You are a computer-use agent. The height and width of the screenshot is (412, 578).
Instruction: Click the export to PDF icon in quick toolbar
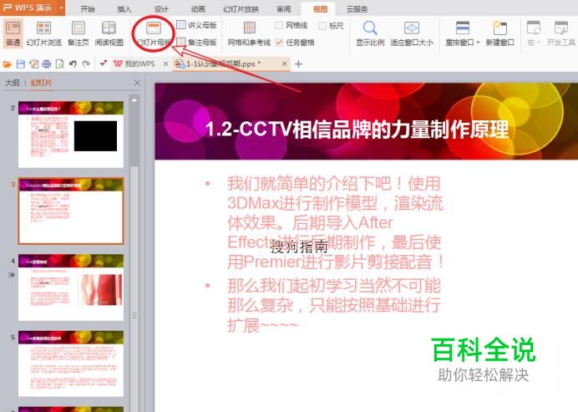(34, 64)
